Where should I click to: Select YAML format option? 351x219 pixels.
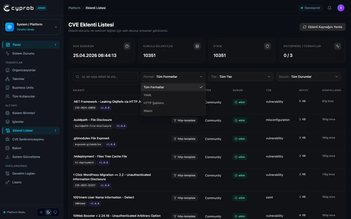pyautogui.click(x=173, y=95)
